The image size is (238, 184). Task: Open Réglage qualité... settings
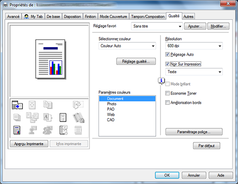(136, 61)
